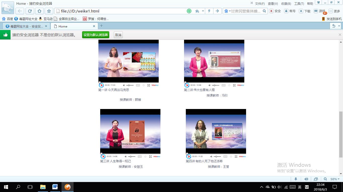Mute the third lecture video's speaker icon
This screenshot has height=192, width=343.
pyautogui.click(x=126, y=156)
